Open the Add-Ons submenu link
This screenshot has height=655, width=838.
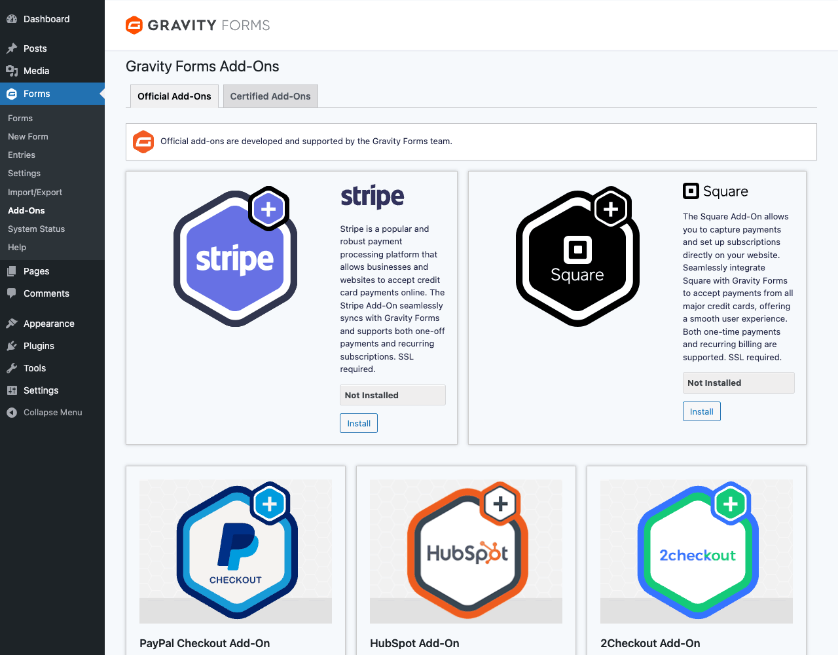(x=27, y=210)
